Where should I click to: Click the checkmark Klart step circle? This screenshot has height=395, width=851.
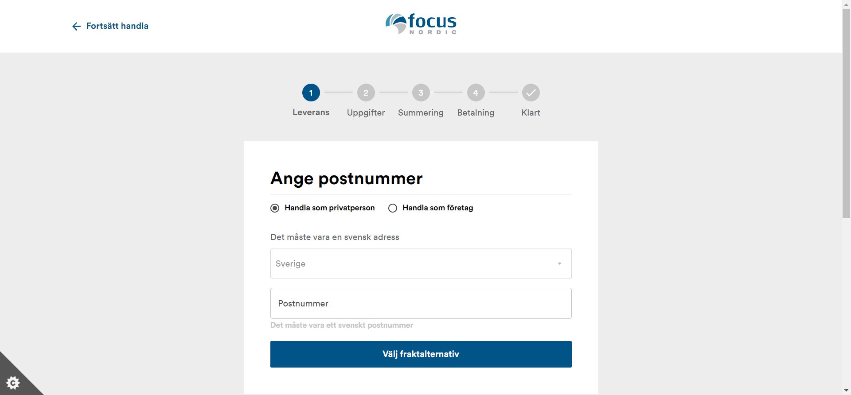(x=531, y=93)
